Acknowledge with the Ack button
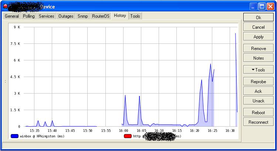The width and height of the screenshot is (277, 151). click(x=259, y=91)
